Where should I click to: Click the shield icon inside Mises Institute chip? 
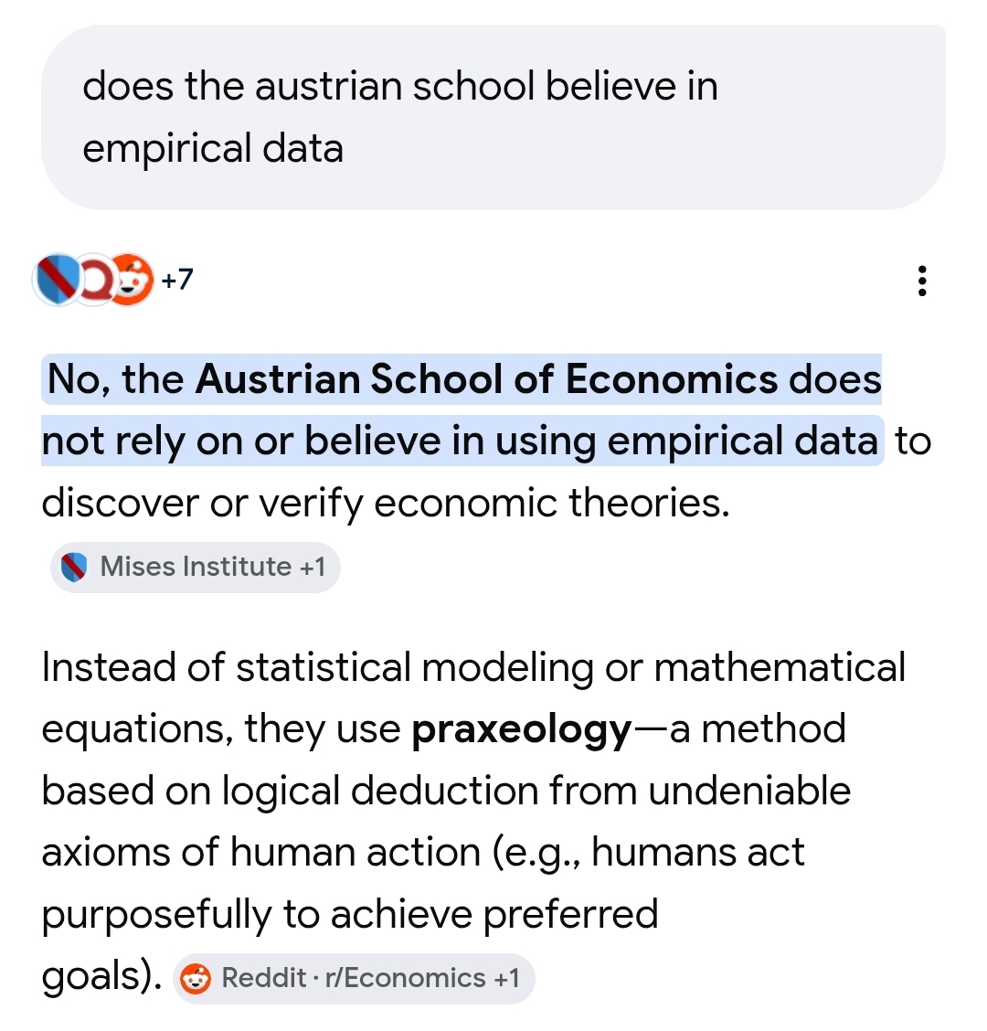tap(74, 567)
